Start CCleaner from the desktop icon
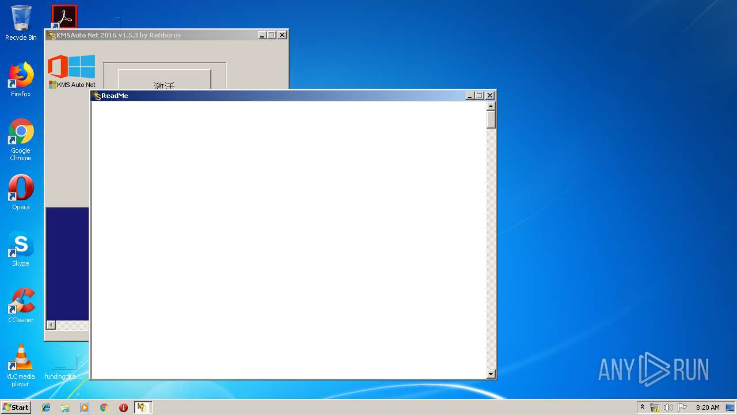This screenshot has height=415, width=737. [x=21, y=305]
